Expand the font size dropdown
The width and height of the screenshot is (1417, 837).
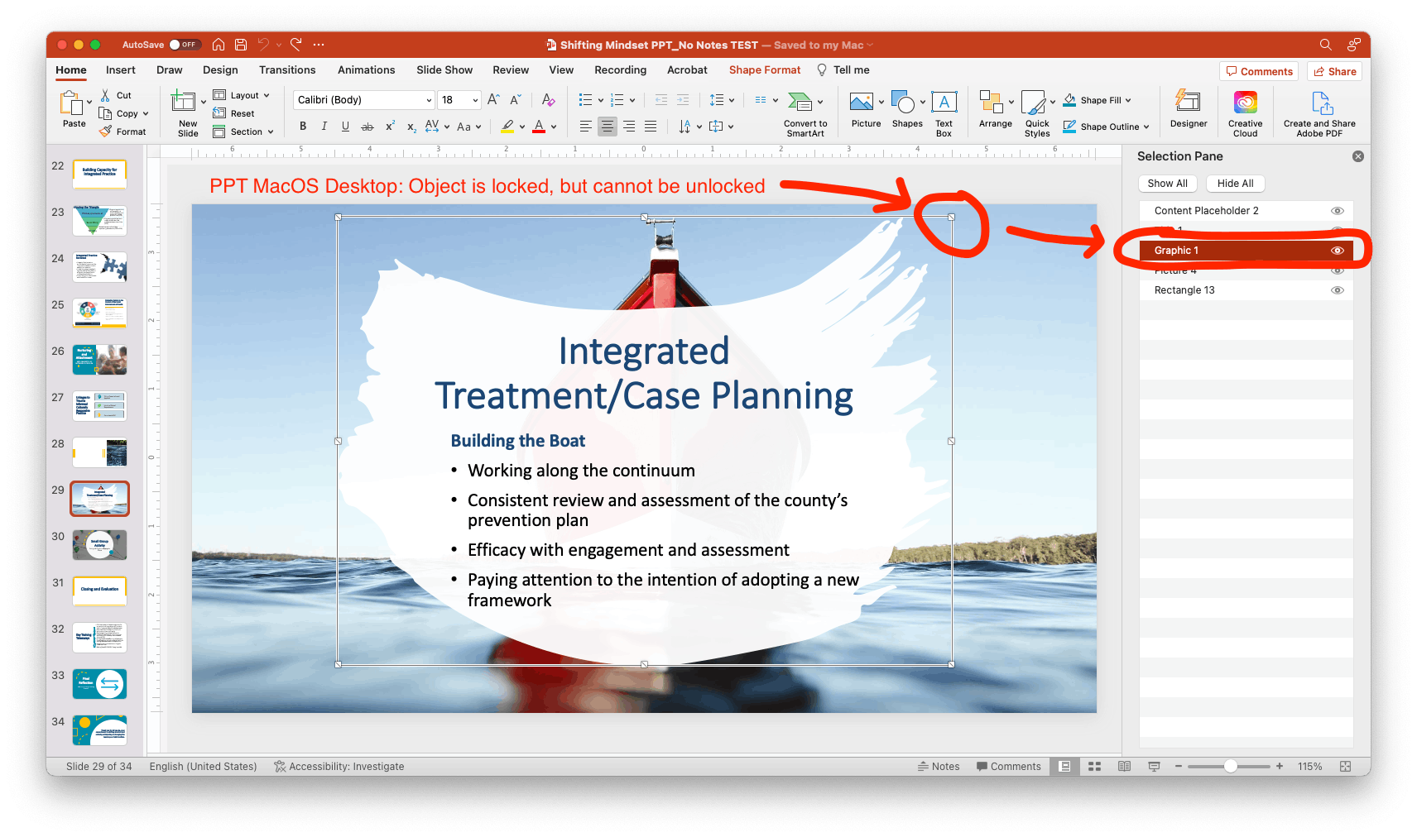(473, 99)
